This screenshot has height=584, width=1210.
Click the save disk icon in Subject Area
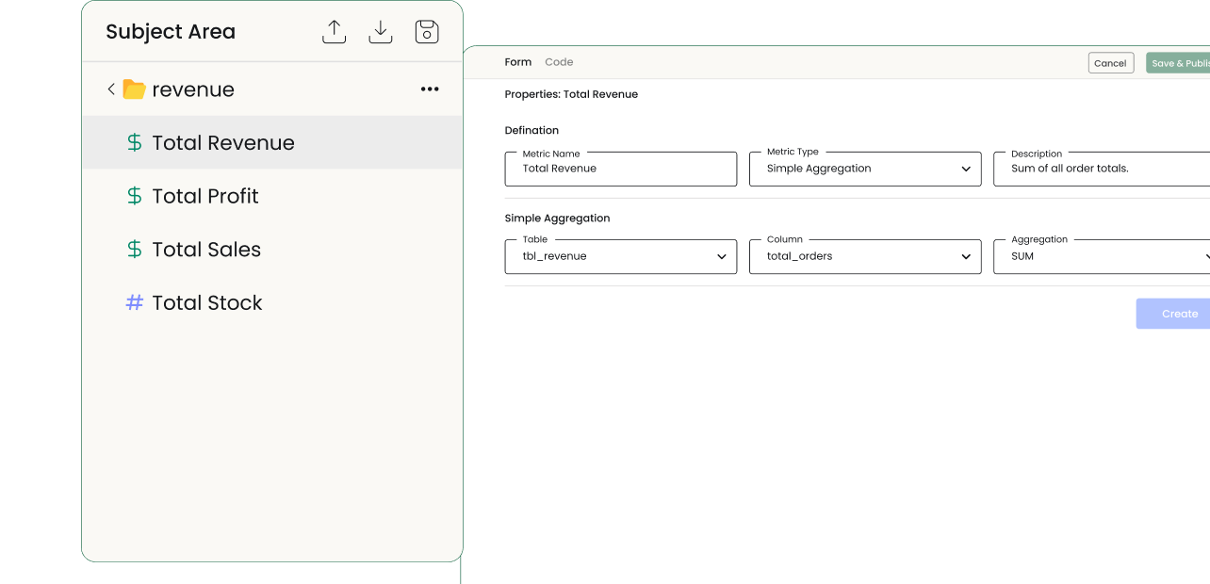tap(427, 32)
